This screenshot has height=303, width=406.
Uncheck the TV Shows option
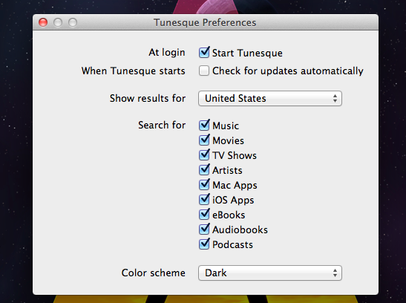click(204, 155)
